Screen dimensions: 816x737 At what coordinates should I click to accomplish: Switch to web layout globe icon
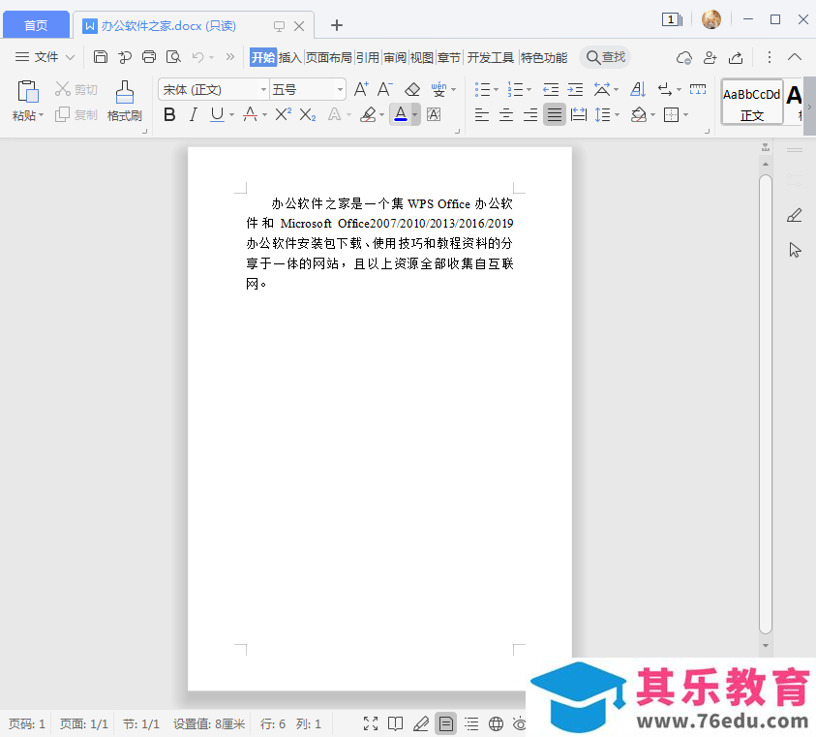click(x=496, y=722)
